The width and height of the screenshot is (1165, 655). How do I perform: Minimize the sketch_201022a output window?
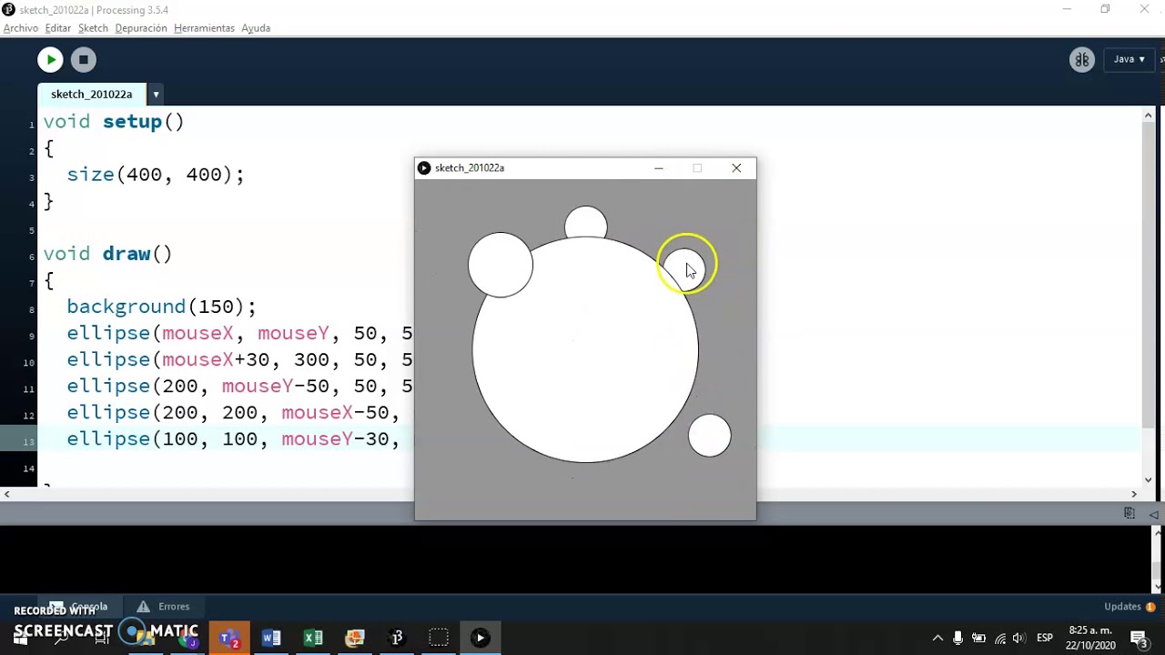tap(659, 168)
